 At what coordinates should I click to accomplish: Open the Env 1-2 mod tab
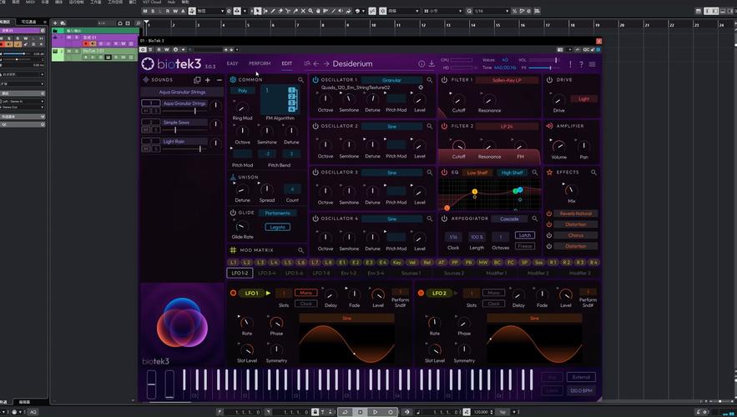click(348, 273)
